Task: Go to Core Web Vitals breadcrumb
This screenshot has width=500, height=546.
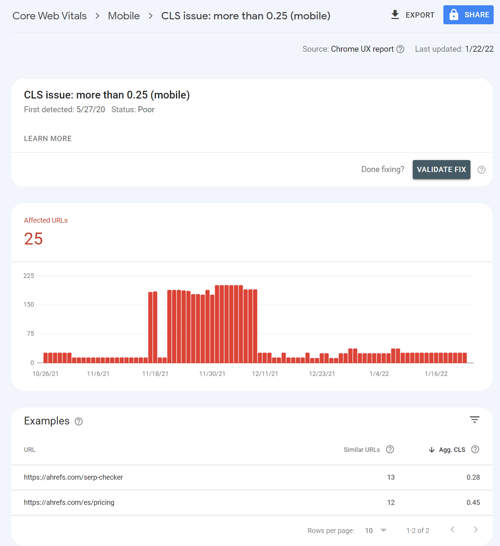Action: (x=49, y=15)
